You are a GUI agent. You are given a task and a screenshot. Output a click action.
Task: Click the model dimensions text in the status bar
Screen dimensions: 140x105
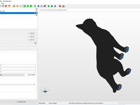coord(42,103)
